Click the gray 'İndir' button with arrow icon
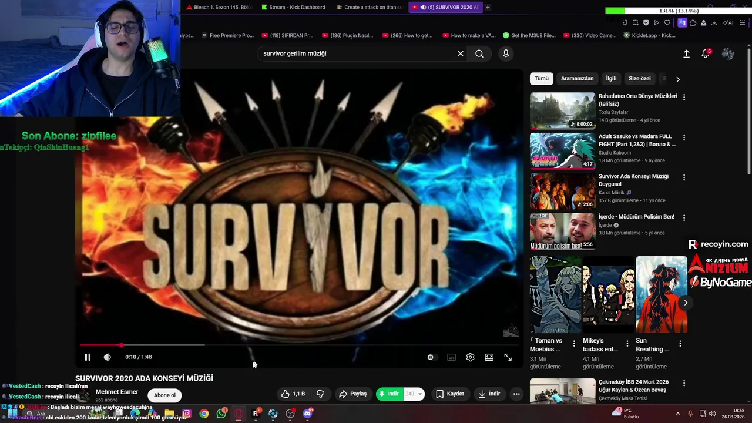 (489, 394)
